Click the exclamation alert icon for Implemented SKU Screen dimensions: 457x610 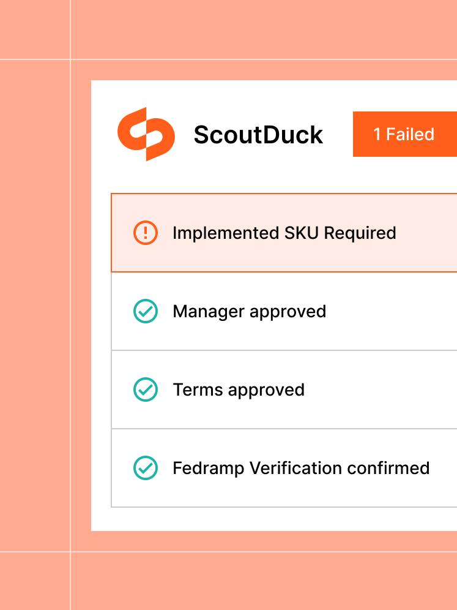(146, 233)
